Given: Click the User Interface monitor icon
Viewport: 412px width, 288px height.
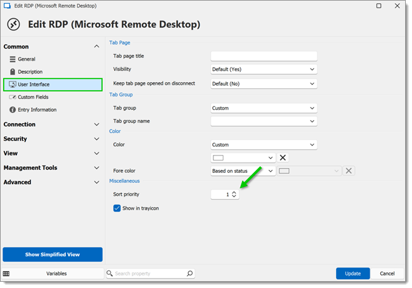Looking at the screenshot, I should [x=12, y=85].
